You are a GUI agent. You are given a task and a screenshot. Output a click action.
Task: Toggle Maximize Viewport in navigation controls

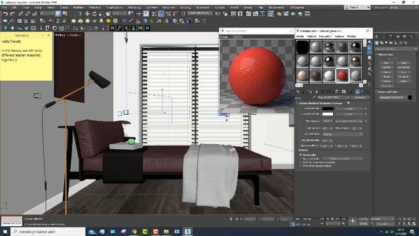click(x=414, y=224)
